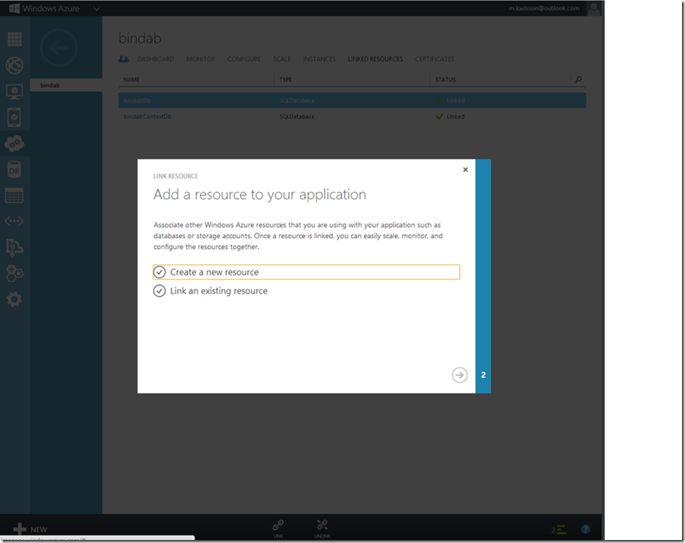Open Web Sites globe icon in sidebar

(x=14, y=65)
